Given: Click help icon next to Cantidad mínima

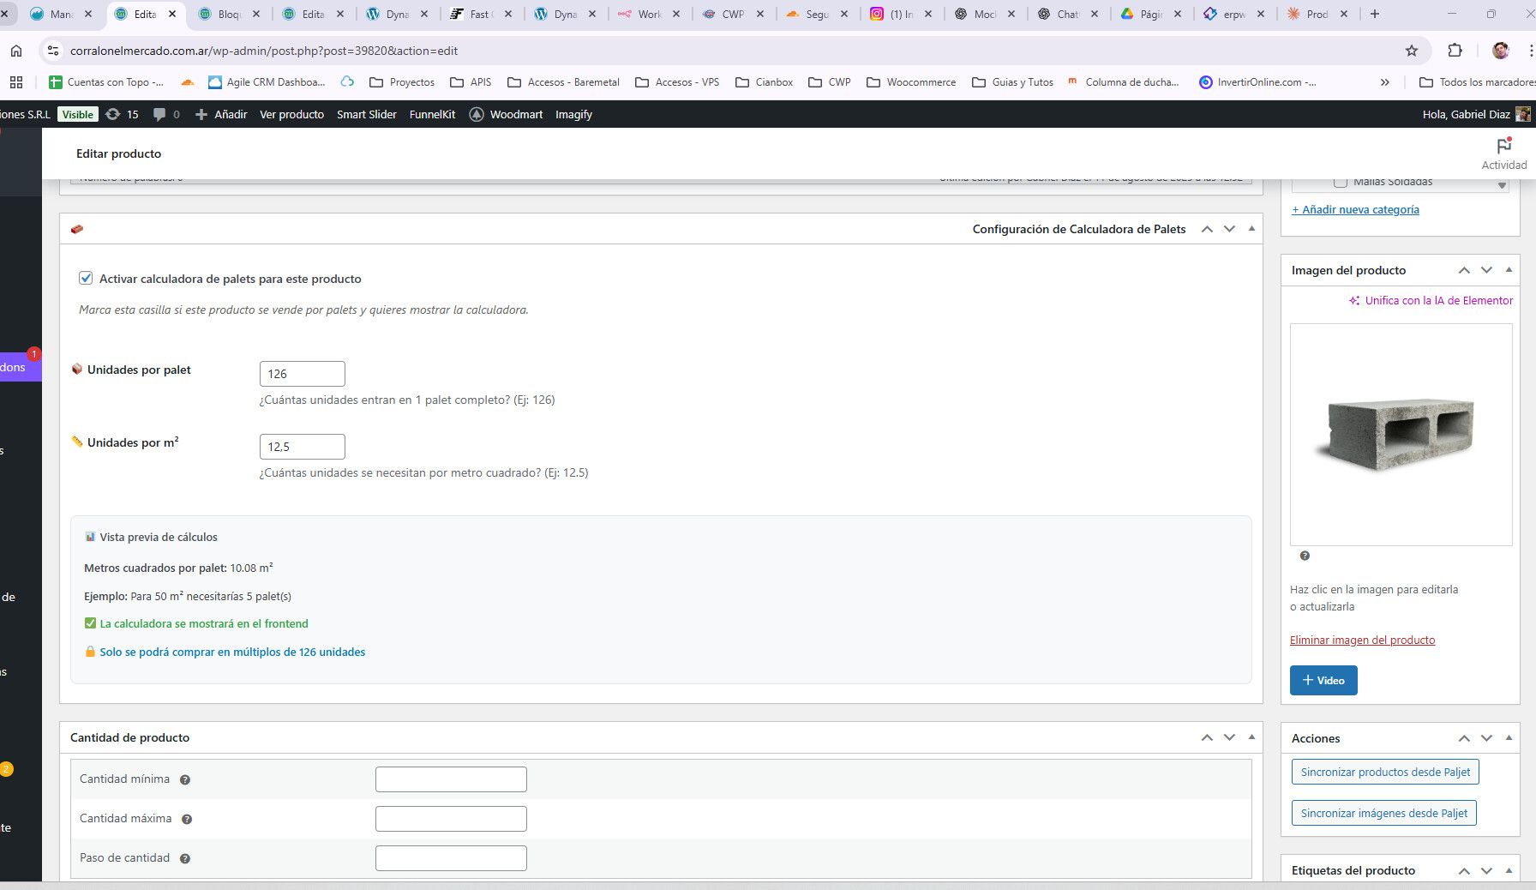Looking at the screenshot, I should pos(184,780).
